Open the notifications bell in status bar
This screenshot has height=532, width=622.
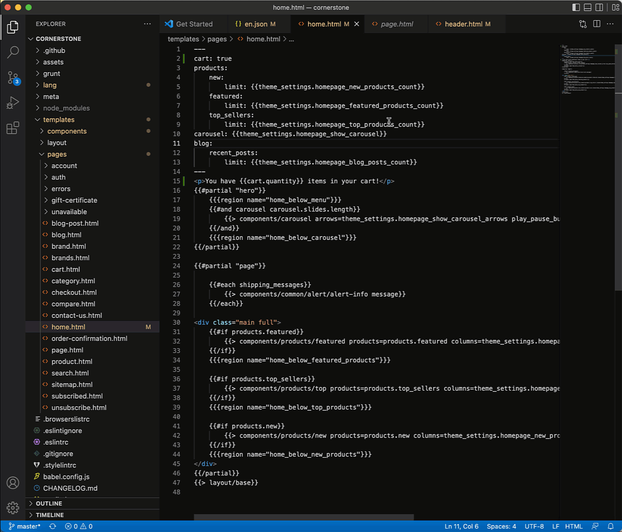coord(611,526)
